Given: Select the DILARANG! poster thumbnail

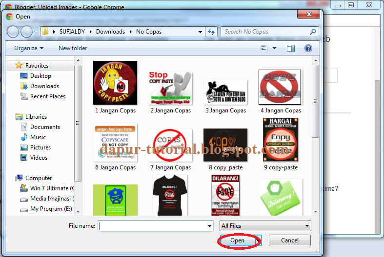Looking at the screenshot, I should coord(225,195).
